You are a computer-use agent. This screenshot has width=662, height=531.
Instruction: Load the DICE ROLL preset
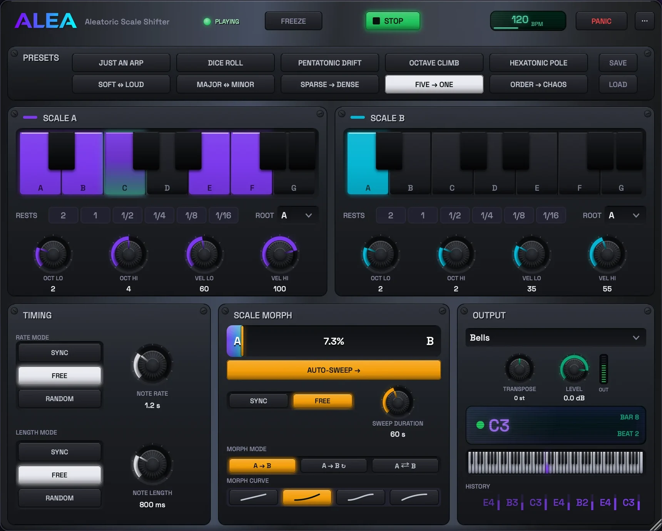pos(226,63)
